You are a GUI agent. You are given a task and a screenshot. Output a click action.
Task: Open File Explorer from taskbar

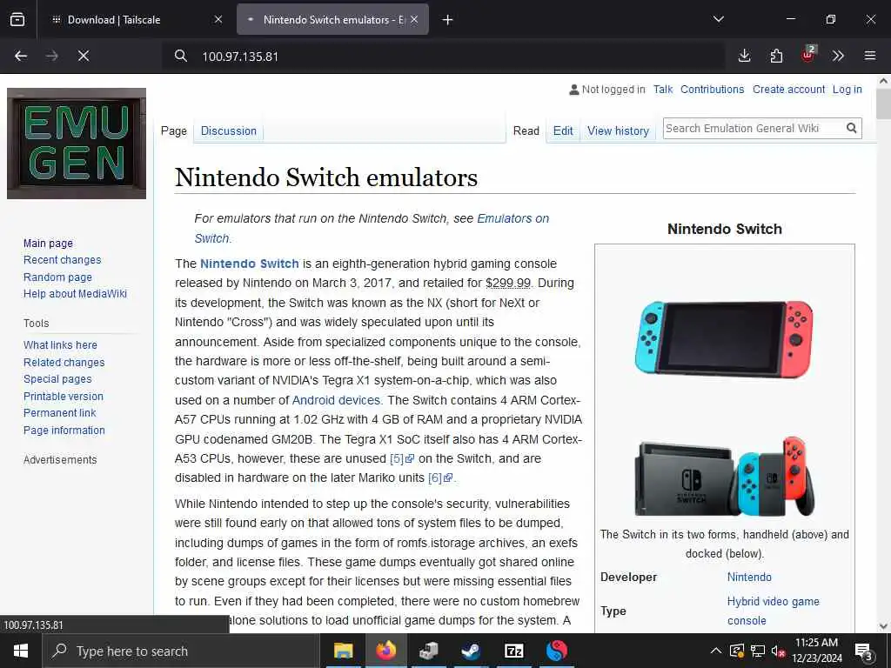coord(343,651)
